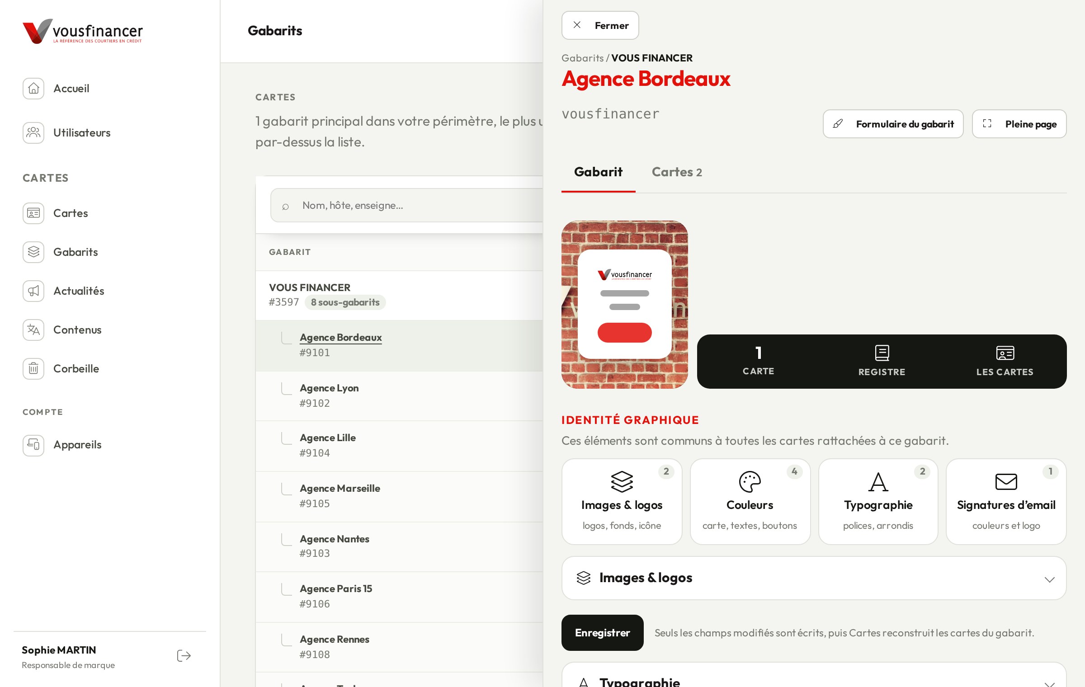Close the panel with the Fermer button
Viewport: 1085px width, 687px height.
tap(600, 25)
